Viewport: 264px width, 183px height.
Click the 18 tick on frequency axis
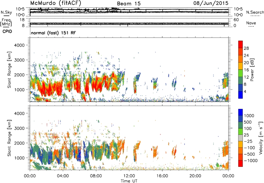[22, 20]
